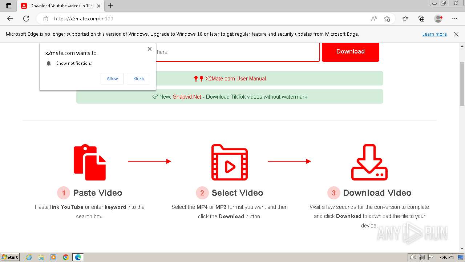The image size is (465, 262).
Task: Click the Select Video folder icon
Action: point(230,162)
